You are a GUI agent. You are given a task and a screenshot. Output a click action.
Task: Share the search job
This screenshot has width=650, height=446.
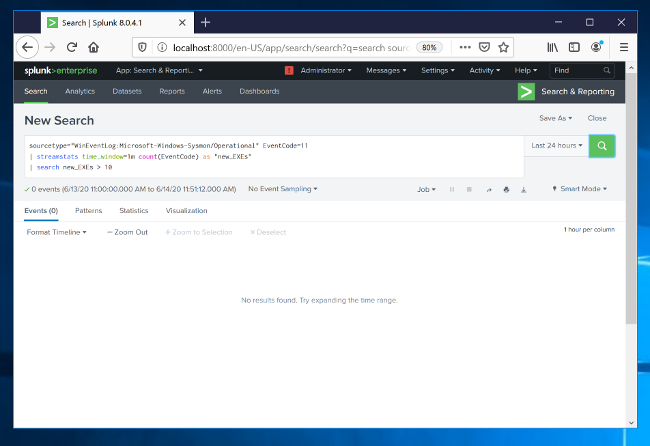489,189
